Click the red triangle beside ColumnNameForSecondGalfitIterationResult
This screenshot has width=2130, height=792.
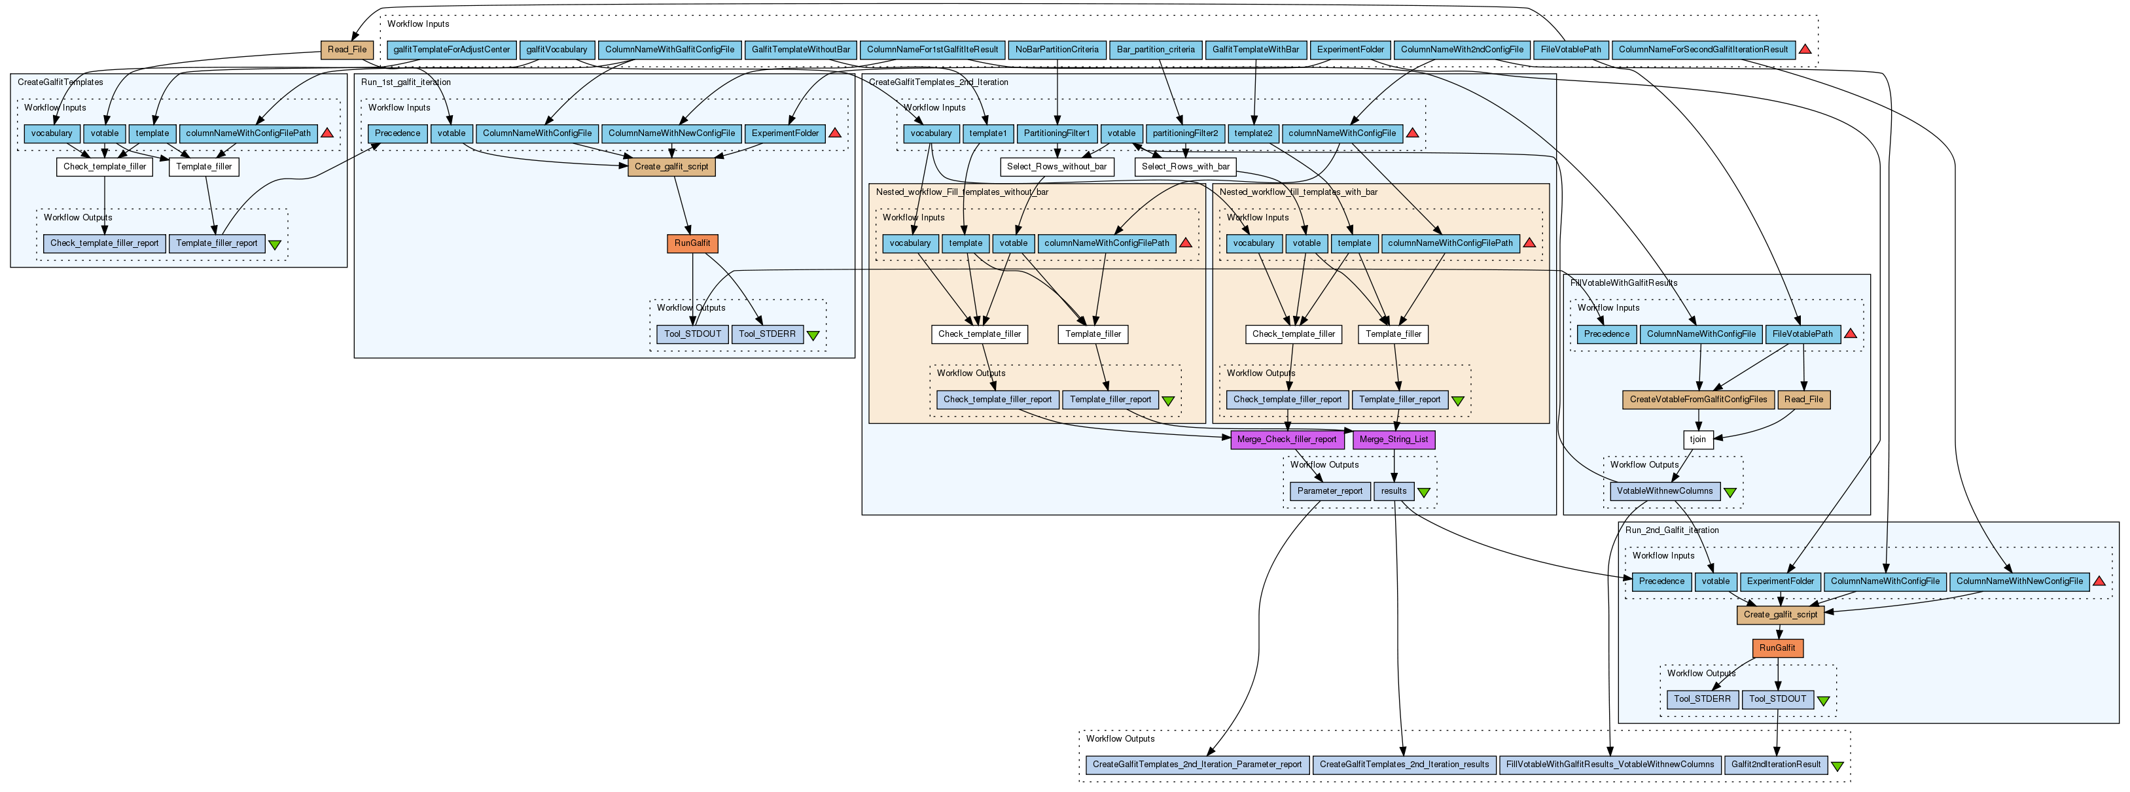1805,50
